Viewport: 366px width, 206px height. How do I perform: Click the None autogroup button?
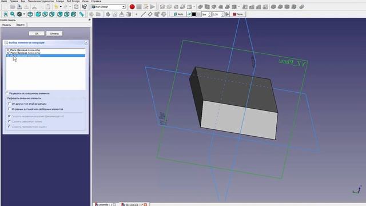(238, 14)
